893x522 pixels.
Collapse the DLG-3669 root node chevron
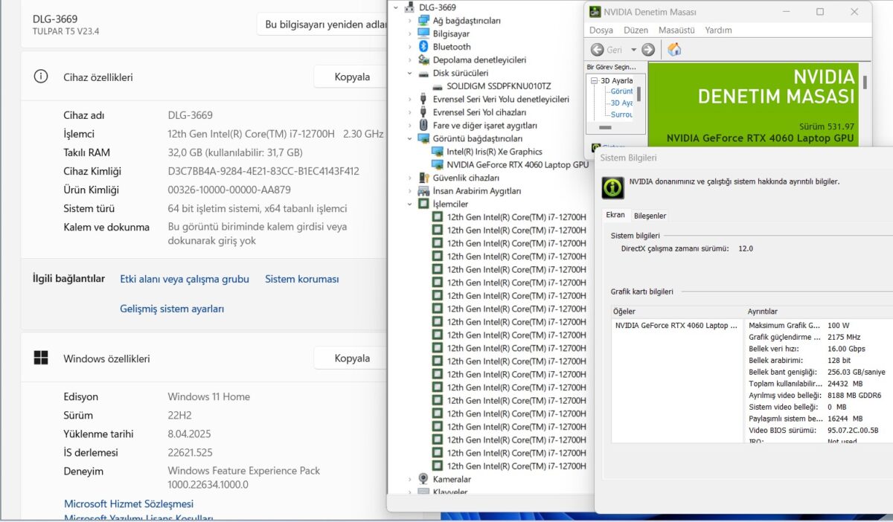[395, 7]
